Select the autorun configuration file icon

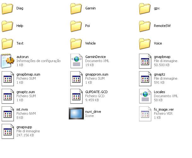[8, 61]
